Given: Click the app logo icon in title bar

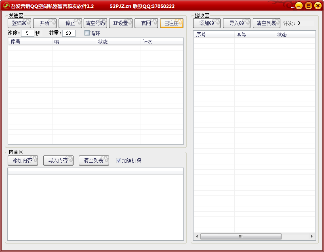Looking at the screenshot, I should click(6, 6).
